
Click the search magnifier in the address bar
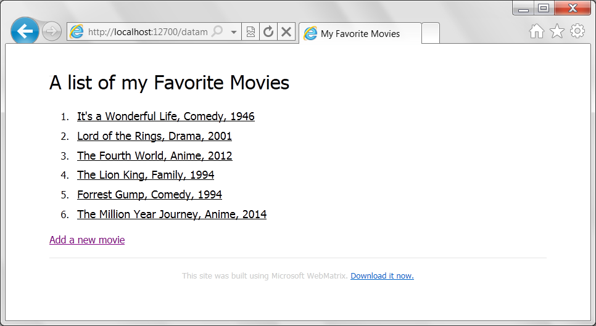[217, 31]
